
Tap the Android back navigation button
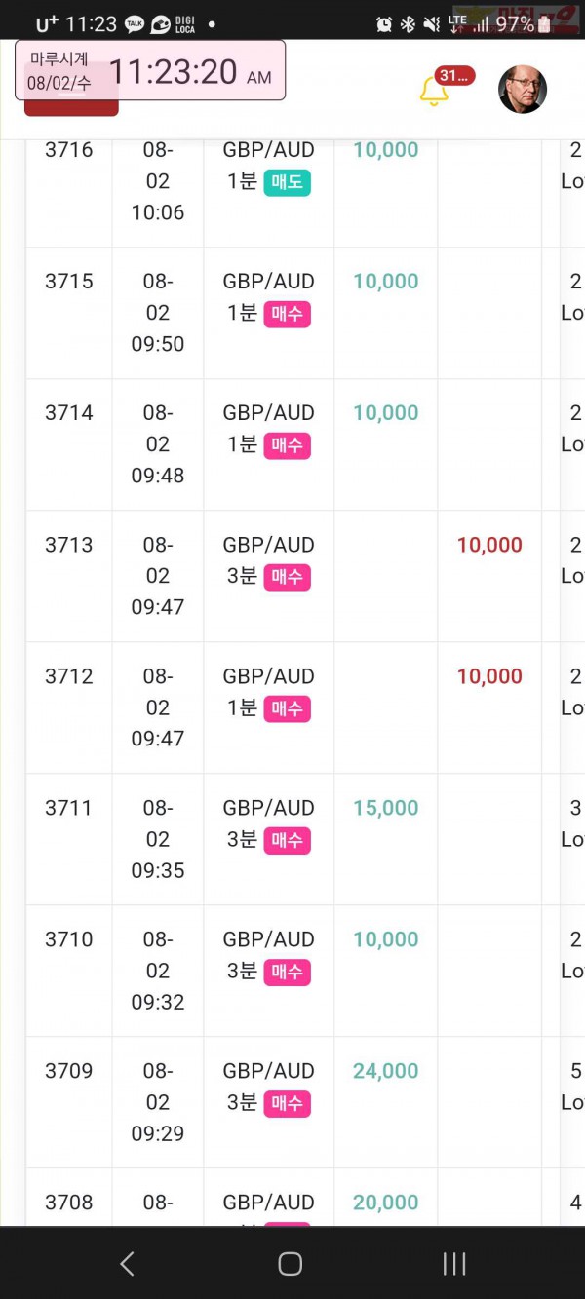tap(127, 1263)
